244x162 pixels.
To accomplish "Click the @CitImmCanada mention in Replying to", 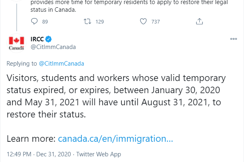I will [61, 63].
